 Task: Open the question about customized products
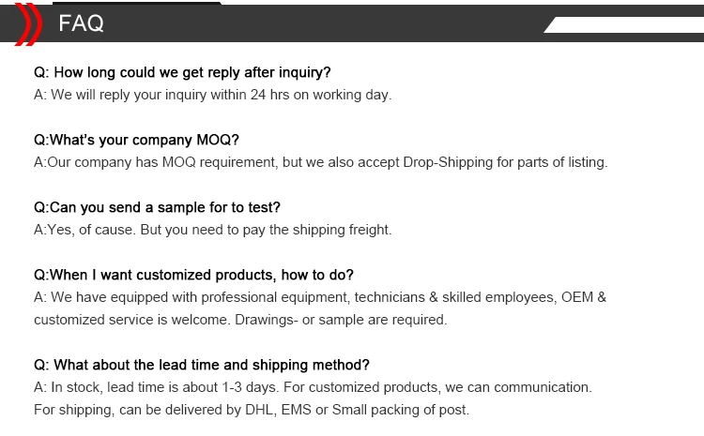point(193,275)
